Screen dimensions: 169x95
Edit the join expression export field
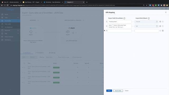click(120, 26)
